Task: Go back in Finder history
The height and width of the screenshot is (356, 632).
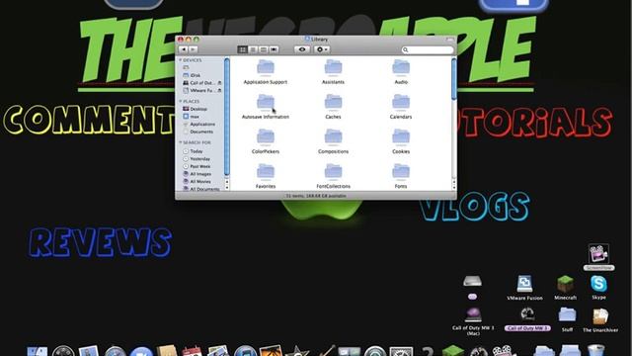Action: pos(183,49)
